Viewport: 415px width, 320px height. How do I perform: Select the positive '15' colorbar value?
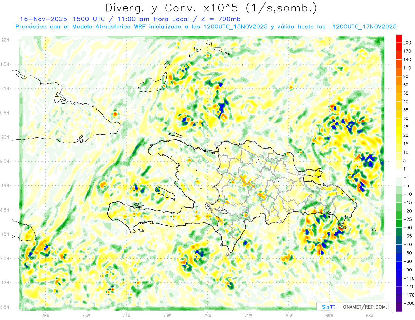pos(406,144)
